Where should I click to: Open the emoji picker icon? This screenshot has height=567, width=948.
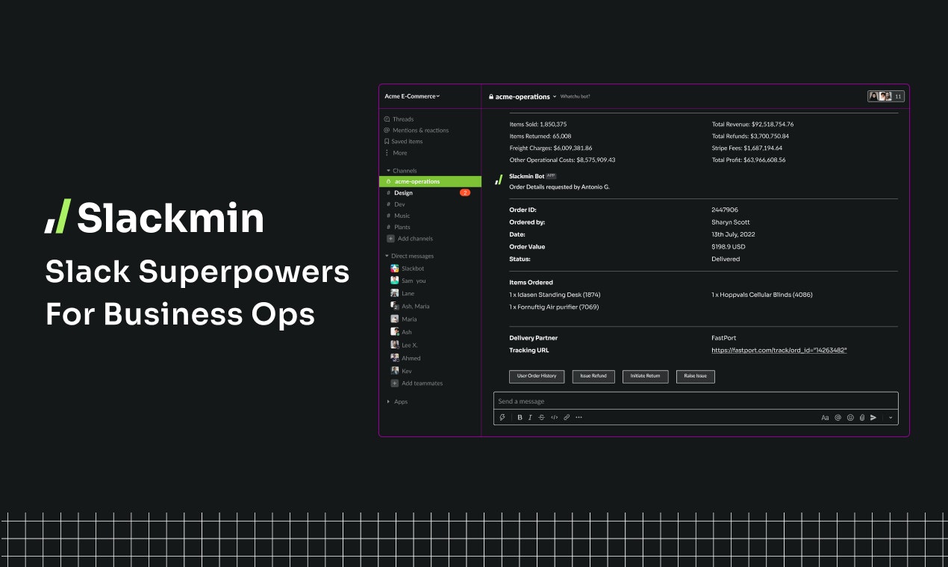[x=850, y=418]
